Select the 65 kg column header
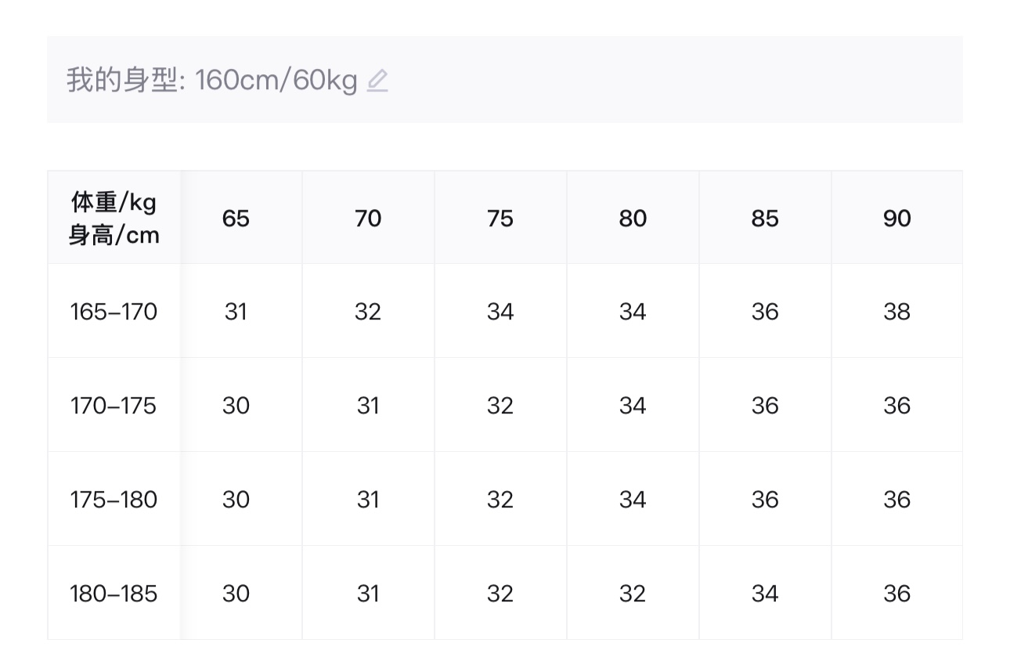Image resolution: width=1010 pixels, height=661 pixels. (x=236, y=218)
